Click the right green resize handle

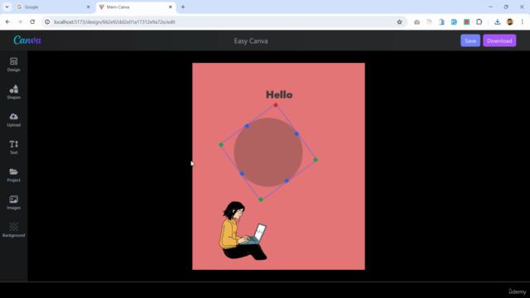[x=316, y=160]
